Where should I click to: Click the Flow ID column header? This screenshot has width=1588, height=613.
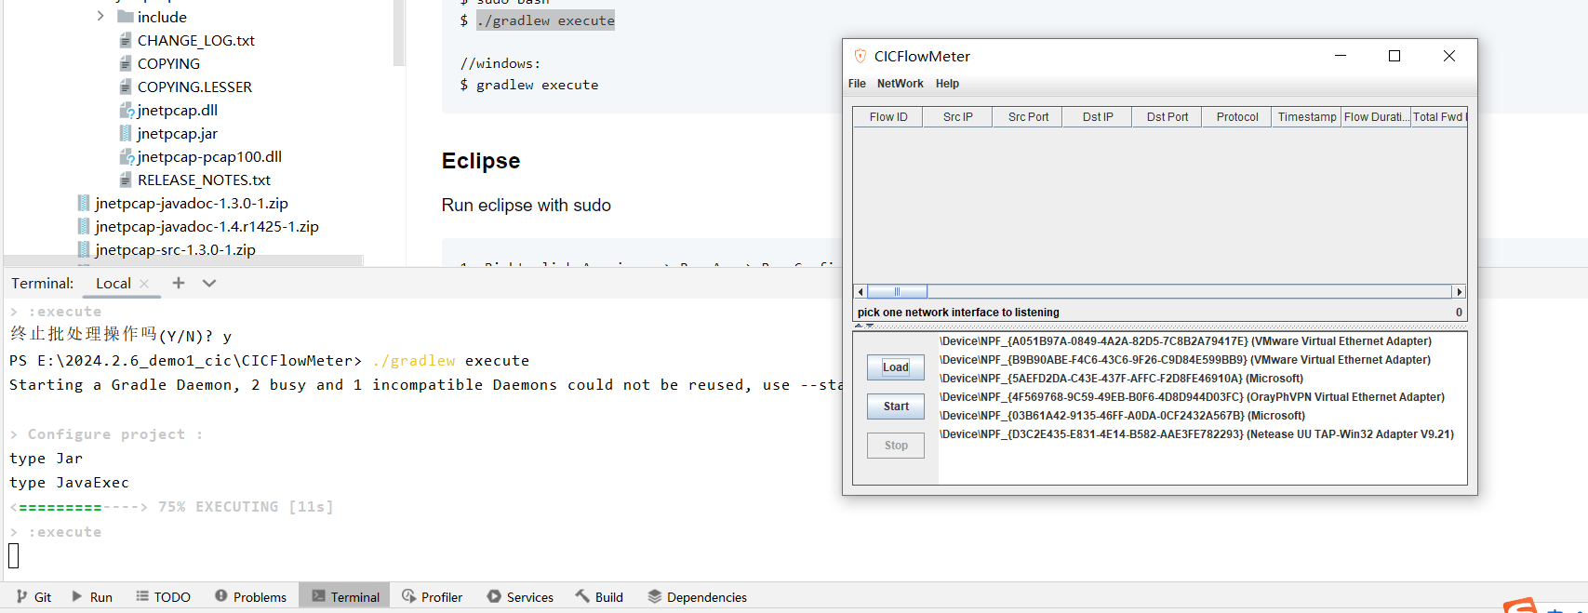click(x=888, y=117)
